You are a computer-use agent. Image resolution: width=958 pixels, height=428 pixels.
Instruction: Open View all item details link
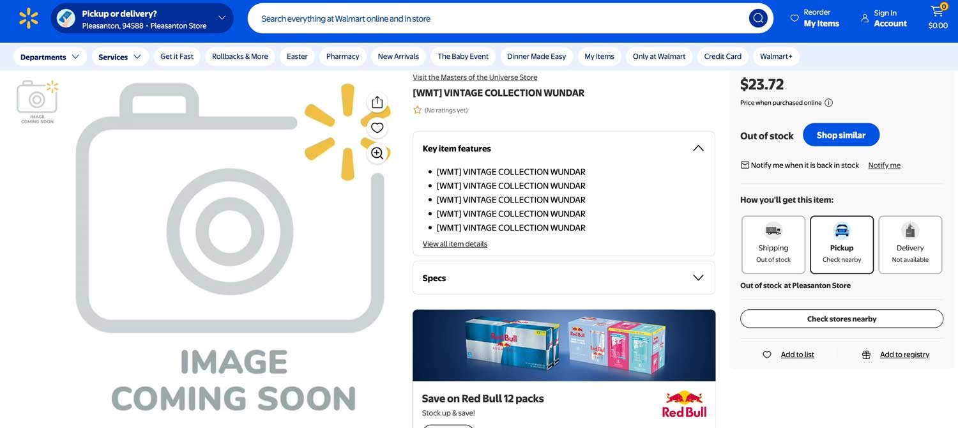coord(455,243)
